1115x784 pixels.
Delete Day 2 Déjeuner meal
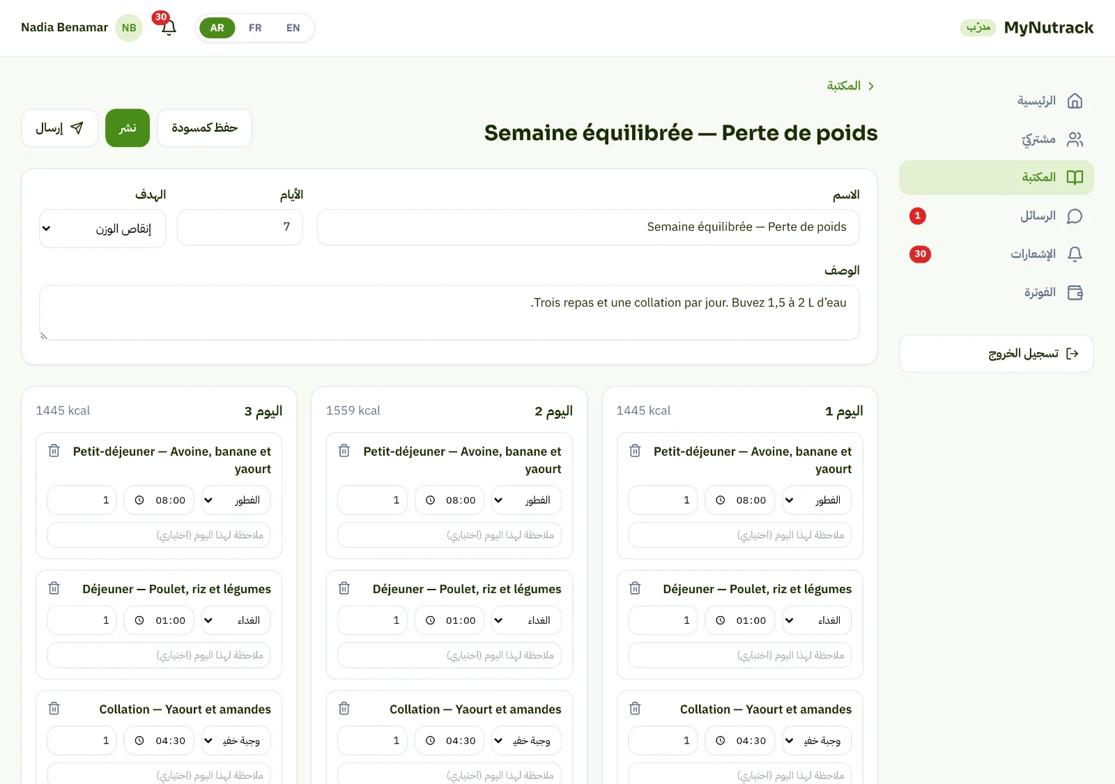(x=344, y=588)
